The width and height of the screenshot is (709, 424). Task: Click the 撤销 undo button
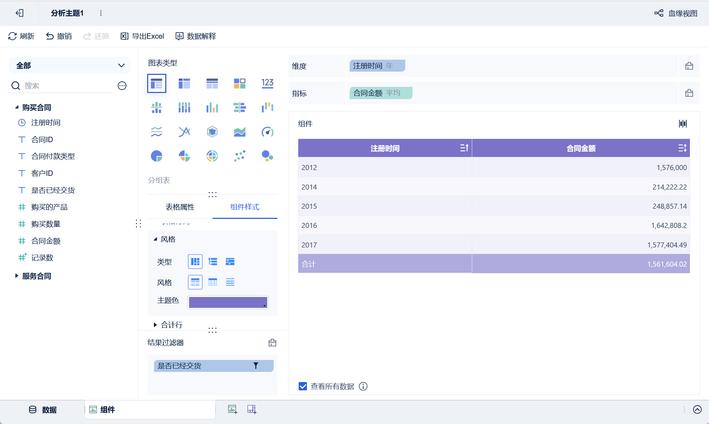point(59,36)
